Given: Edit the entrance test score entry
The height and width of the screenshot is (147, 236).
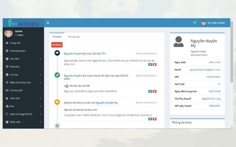Looking at the screenshot, I should (x=150, y=91).
